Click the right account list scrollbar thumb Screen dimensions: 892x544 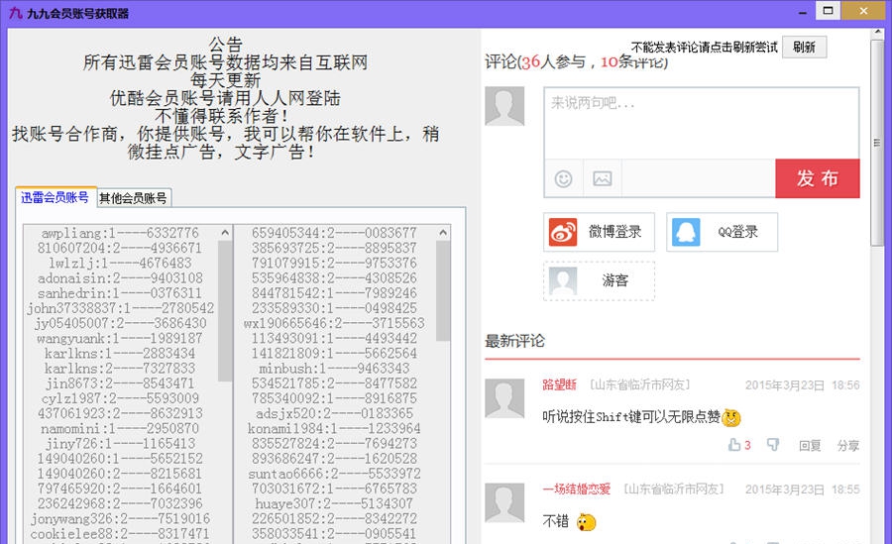click(x=443, y=290)
